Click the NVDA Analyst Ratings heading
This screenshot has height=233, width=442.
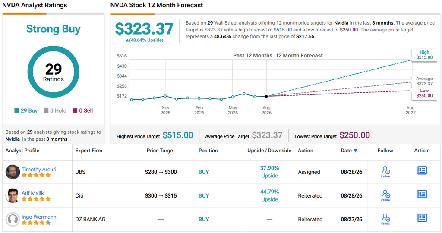coord(35,5)
